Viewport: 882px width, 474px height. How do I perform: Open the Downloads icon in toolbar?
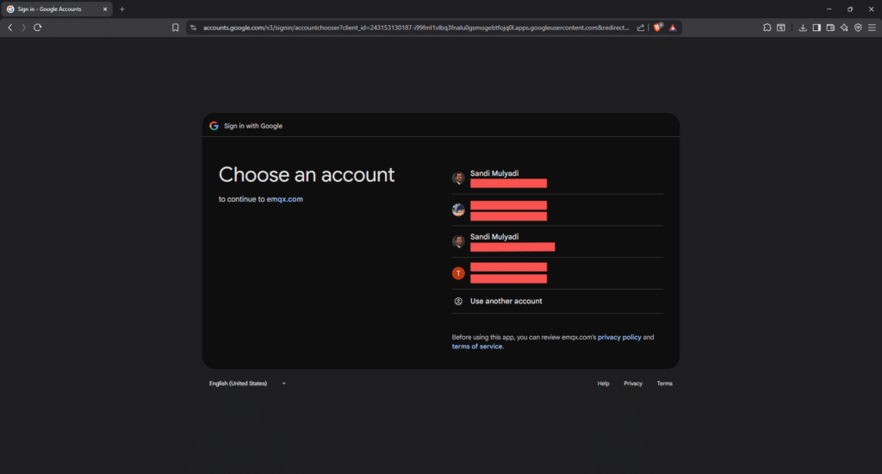coord(803,28)
